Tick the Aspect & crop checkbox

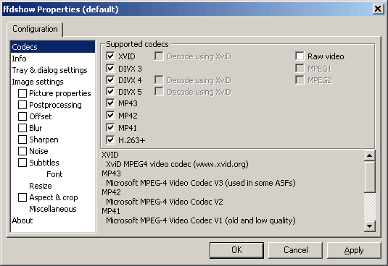tap(22, 197)
